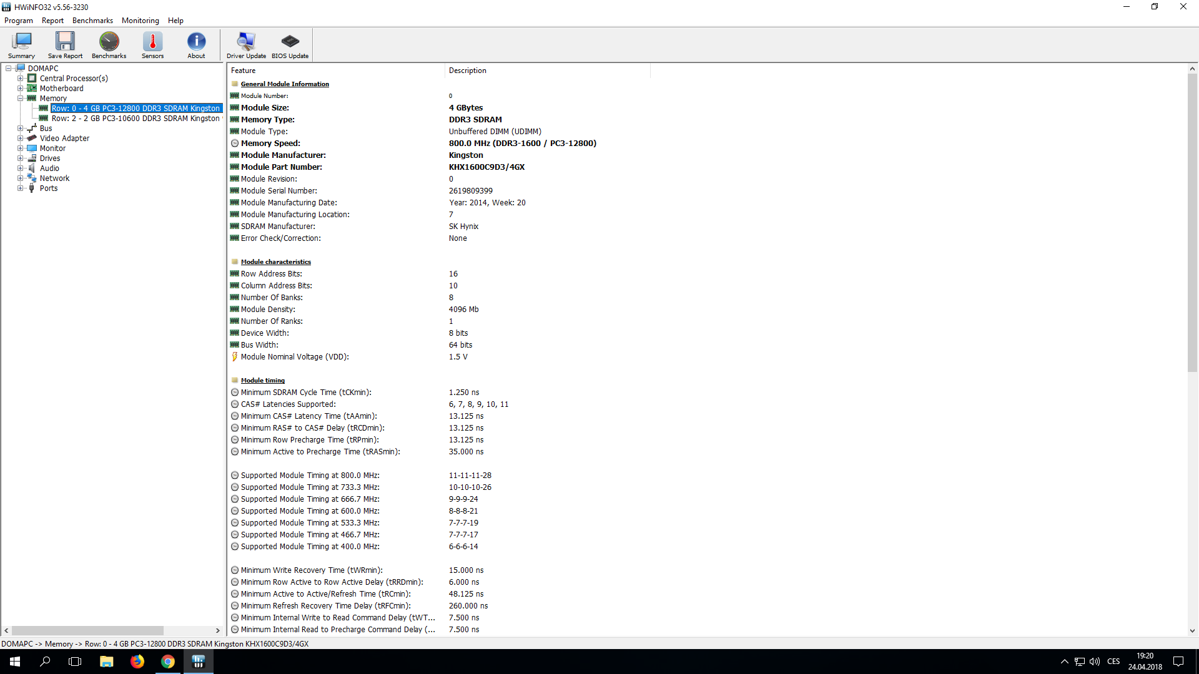Screen dimensions: 1199x674
Task: Expand the Video Adapter tree node
Action: tap(21, 139)
